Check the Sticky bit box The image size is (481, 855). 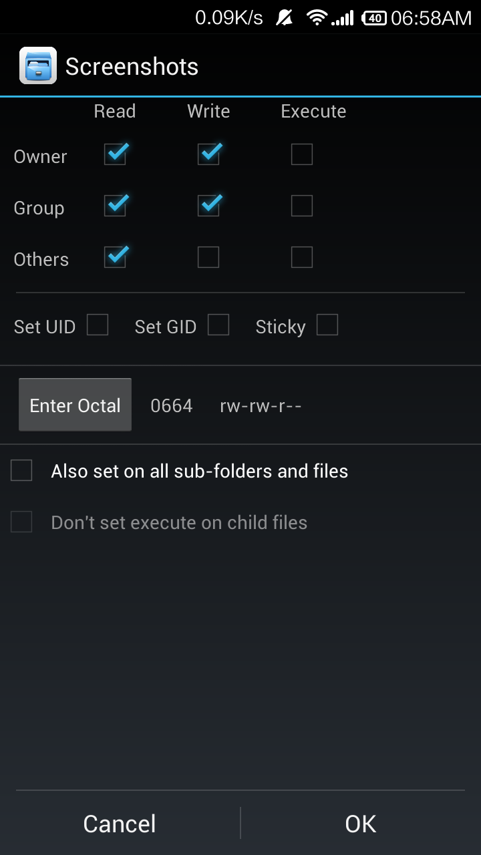327,325
